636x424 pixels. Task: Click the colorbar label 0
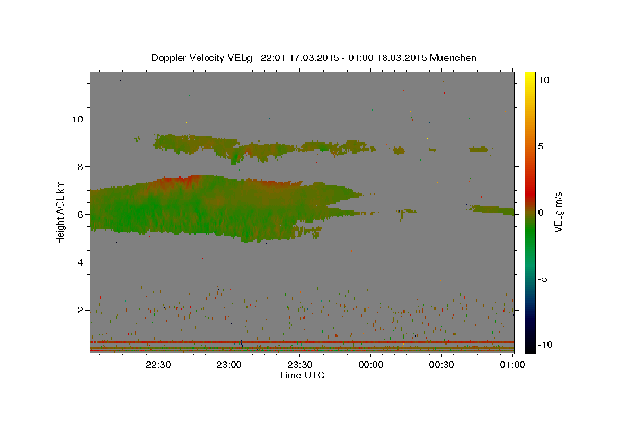541,212
